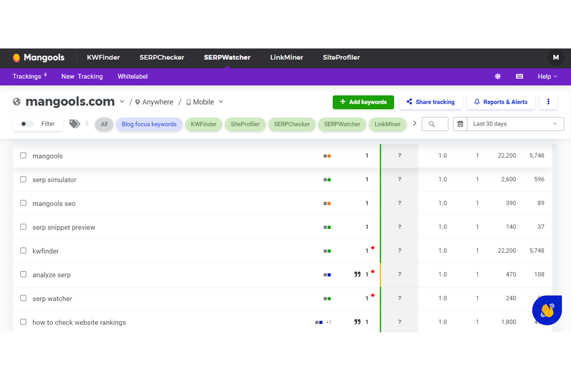Check the mangools keyword checkbox
The width and height of the screenshot is (571, 381).
(x=24, y=156)
